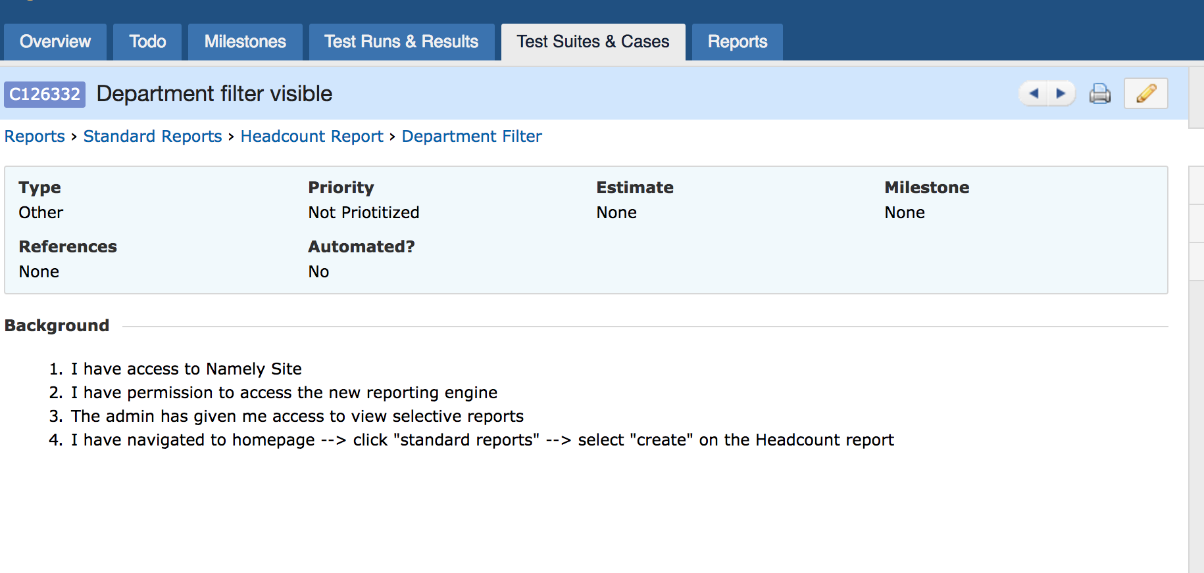Click the Milestone field value None
Screen dimensions: 1204x573
[x=905, y=212]
